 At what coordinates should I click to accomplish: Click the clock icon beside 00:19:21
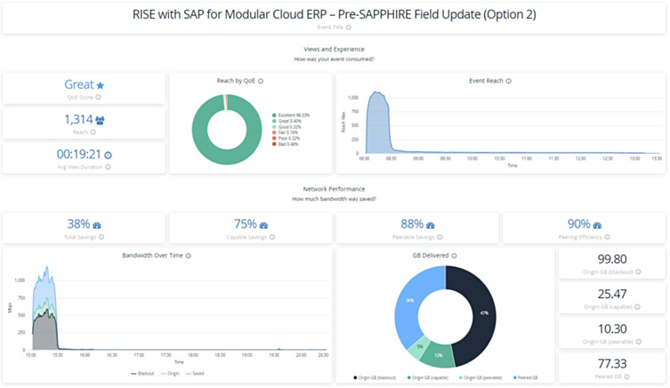[x=108, y=155]
